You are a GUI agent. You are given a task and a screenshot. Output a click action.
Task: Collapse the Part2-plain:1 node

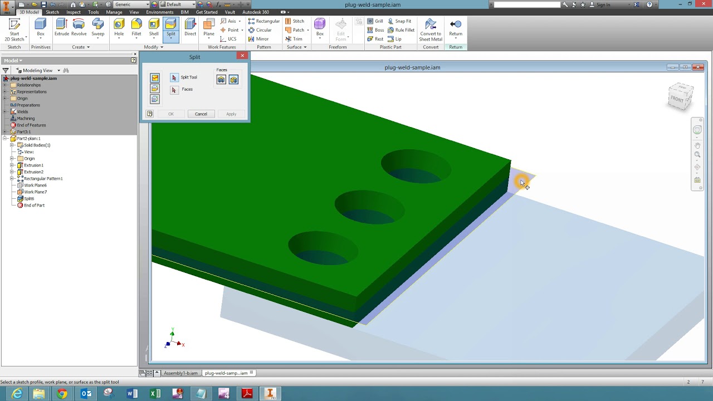[x=5, y=138]
